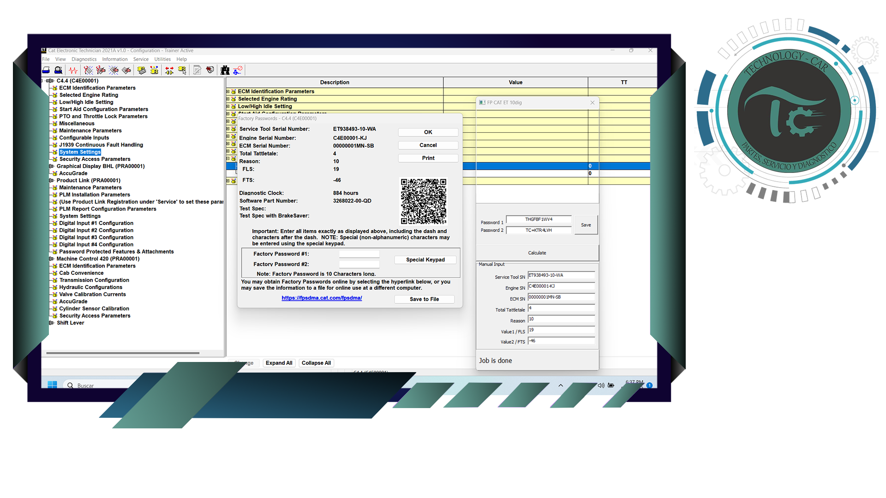
Task: Open Logged Event Codes toolbar icon
Action: pyautogui.click(x=126, y=70)
